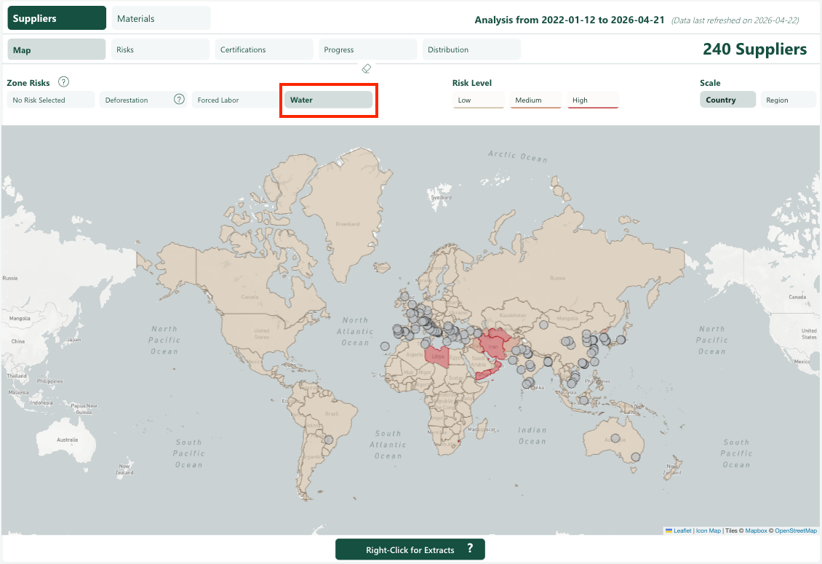Screen dimensions: 822x564
Task: Select the Map sub-tab
Action: [x=57, y=49]
